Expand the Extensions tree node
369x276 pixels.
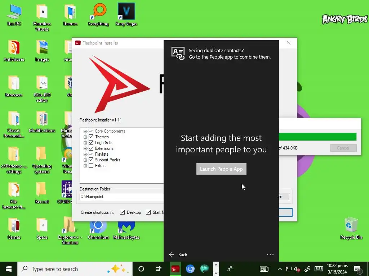click(85, 148)
